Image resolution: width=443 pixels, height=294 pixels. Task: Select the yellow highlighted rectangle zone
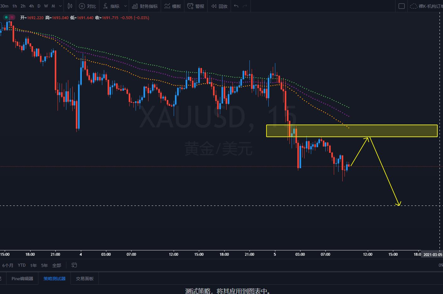[x=352, y=131]
